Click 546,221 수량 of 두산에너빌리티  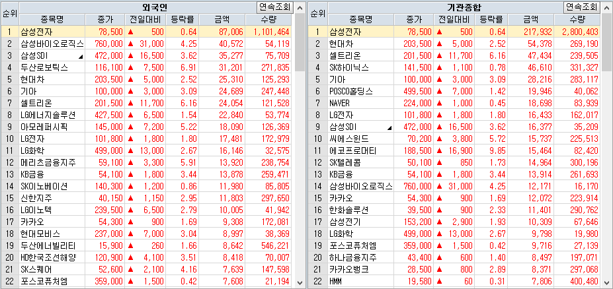pos(276,246)
